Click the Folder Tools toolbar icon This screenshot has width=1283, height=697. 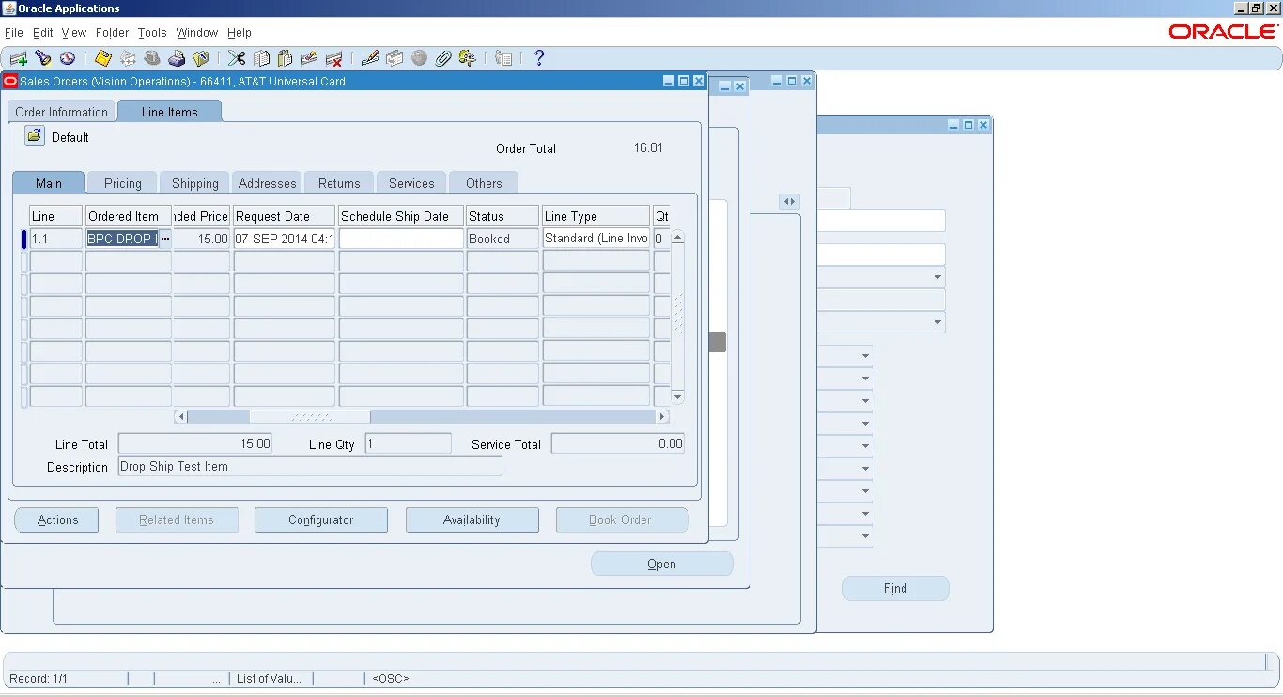pos(467,58)
